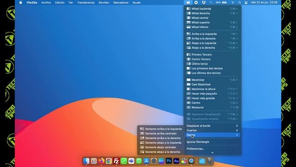296x167 pixels.
Task: Select Casi Maximizar
Action: coord(212,84)
